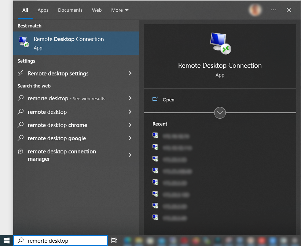Expand the 'remorte desktop' web result arrow
This screenshot has height=246, width=301.
130,98
